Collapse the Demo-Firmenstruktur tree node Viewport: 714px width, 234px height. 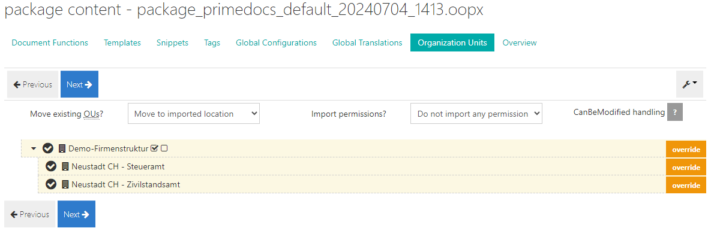34,148
